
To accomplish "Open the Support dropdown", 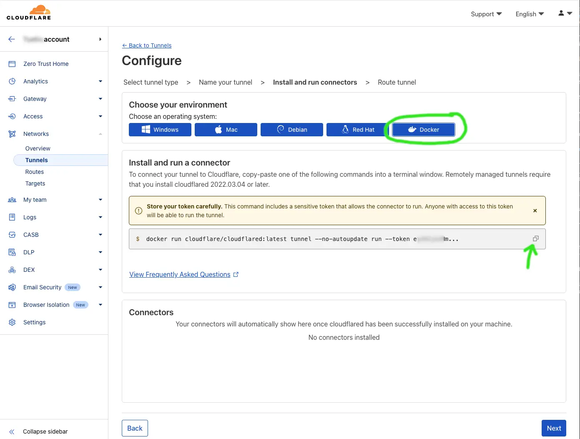I will coord(486,14).
